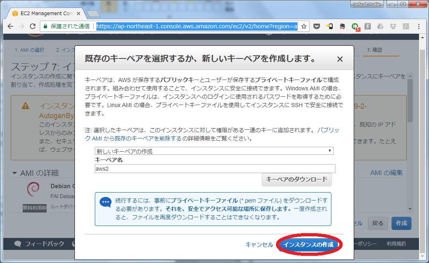Open the Evernote elephant extension
429x263 pixels.
[342, 26]
